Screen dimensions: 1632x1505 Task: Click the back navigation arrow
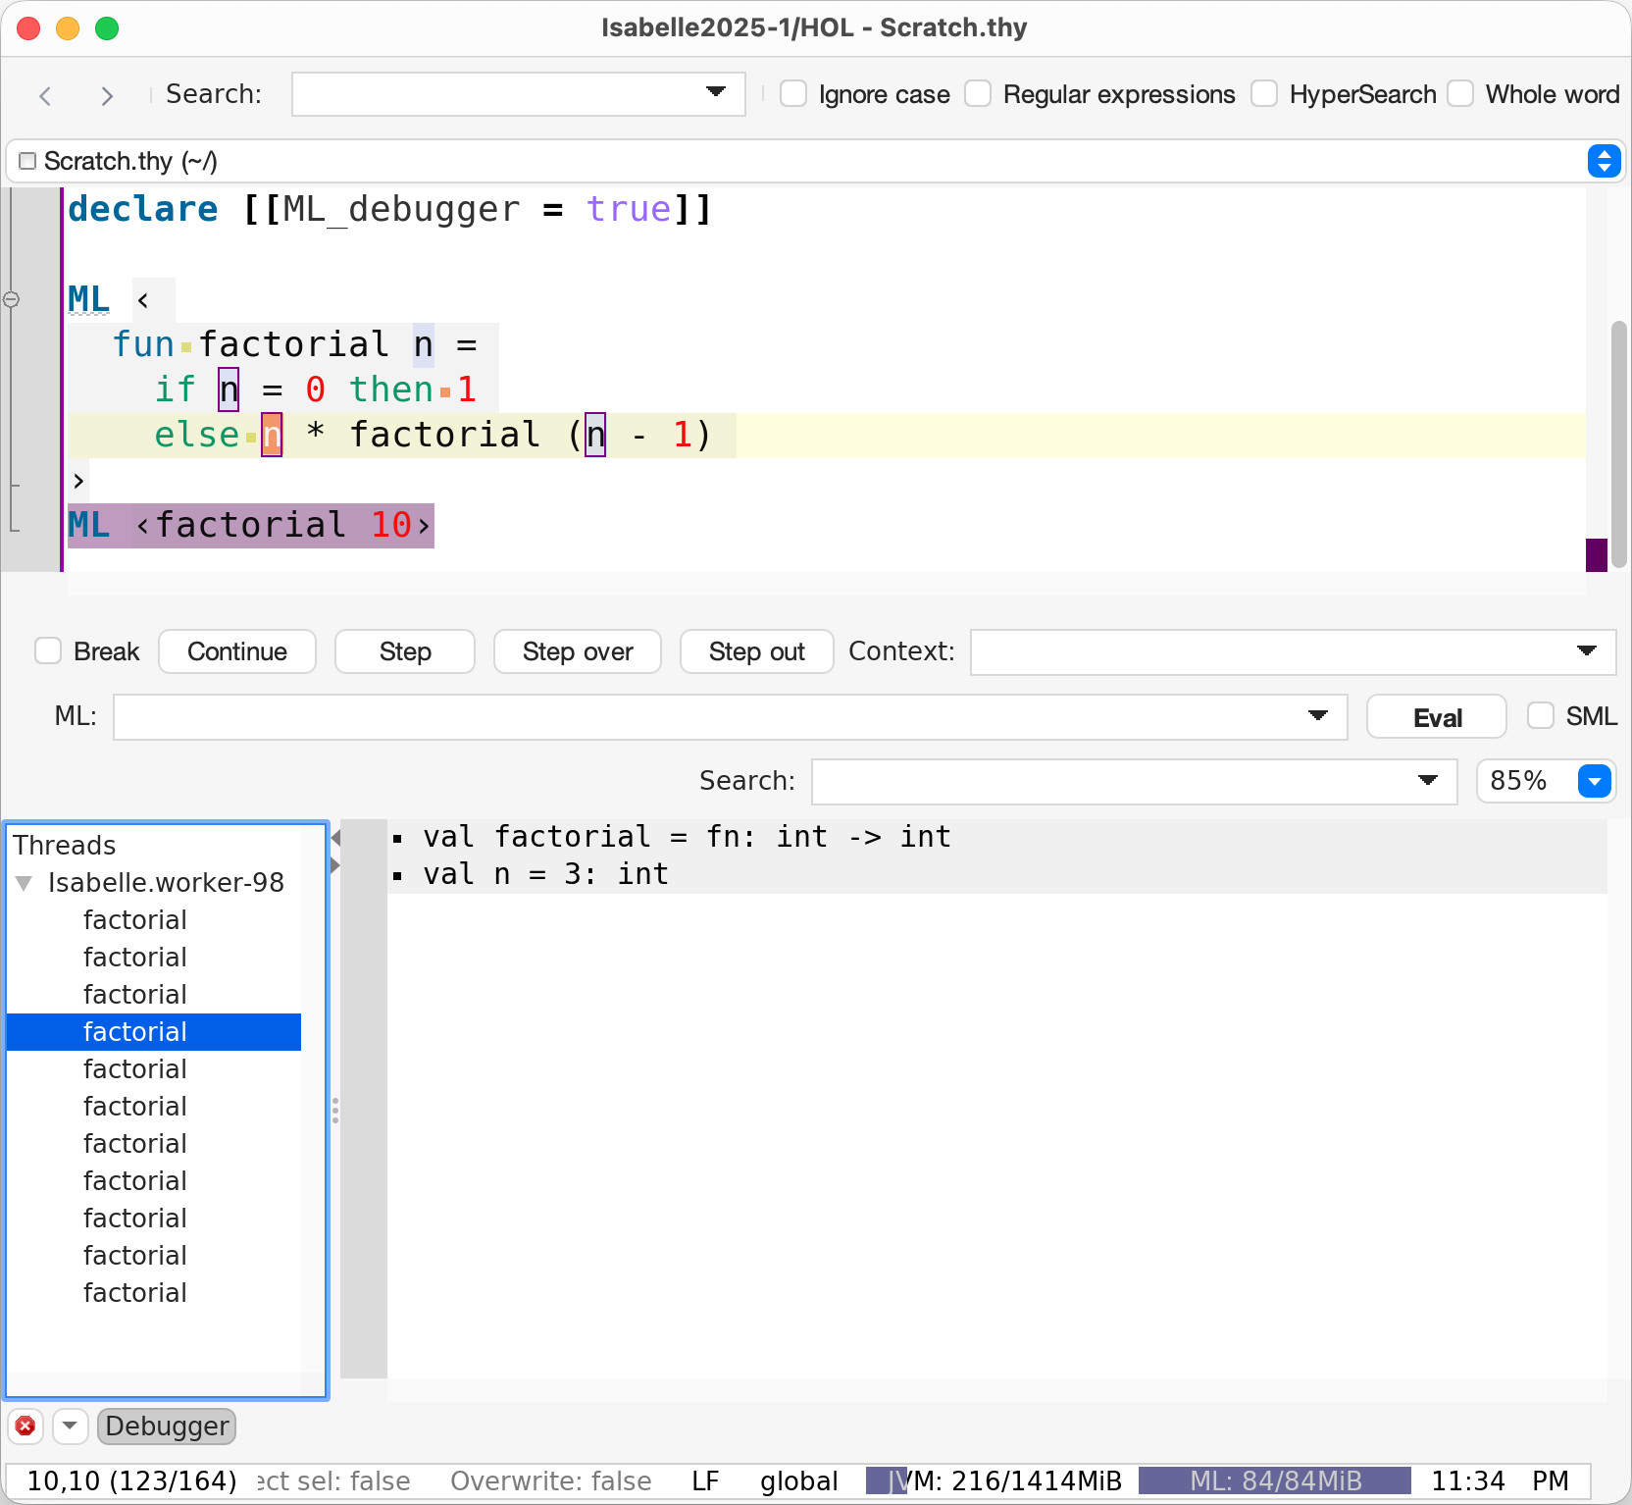coord(45,95)
